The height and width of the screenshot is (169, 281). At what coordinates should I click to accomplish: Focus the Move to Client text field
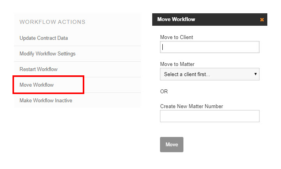point(210,47)
